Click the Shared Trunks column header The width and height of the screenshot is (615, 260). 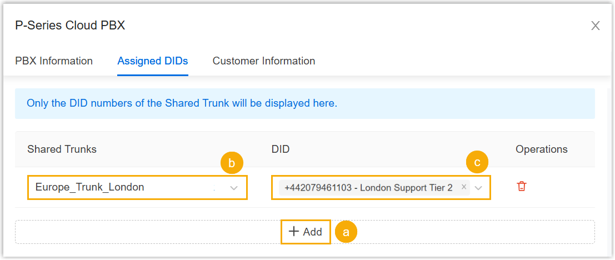[x=62, y=149]
